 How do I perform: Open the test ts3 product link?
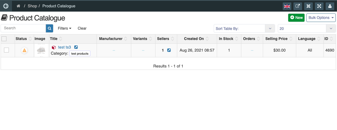64,47
